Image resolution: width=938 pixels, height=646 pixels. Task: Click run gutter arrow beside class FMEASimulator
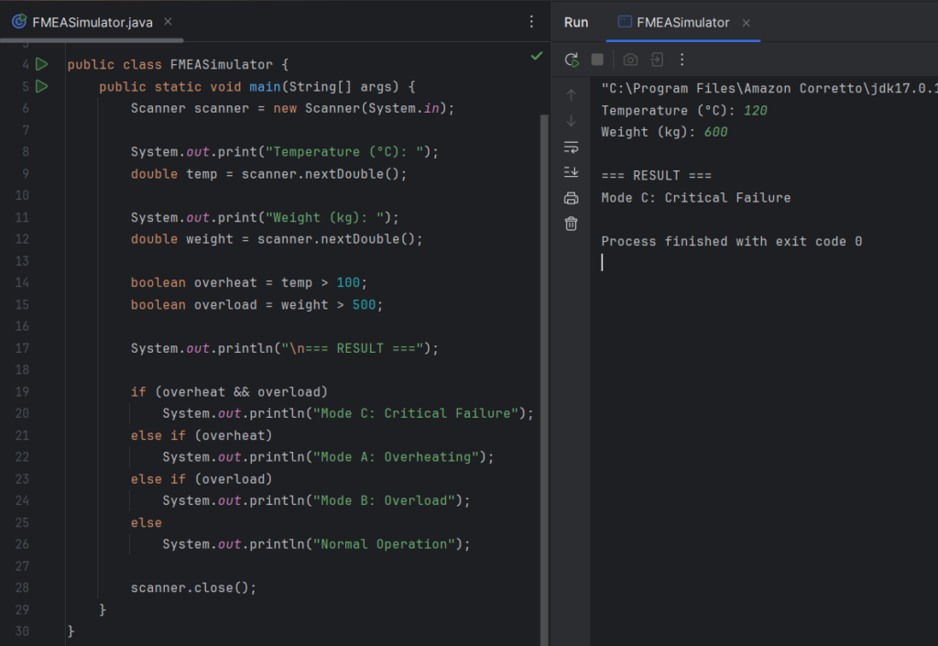click(x=41, y=65)
